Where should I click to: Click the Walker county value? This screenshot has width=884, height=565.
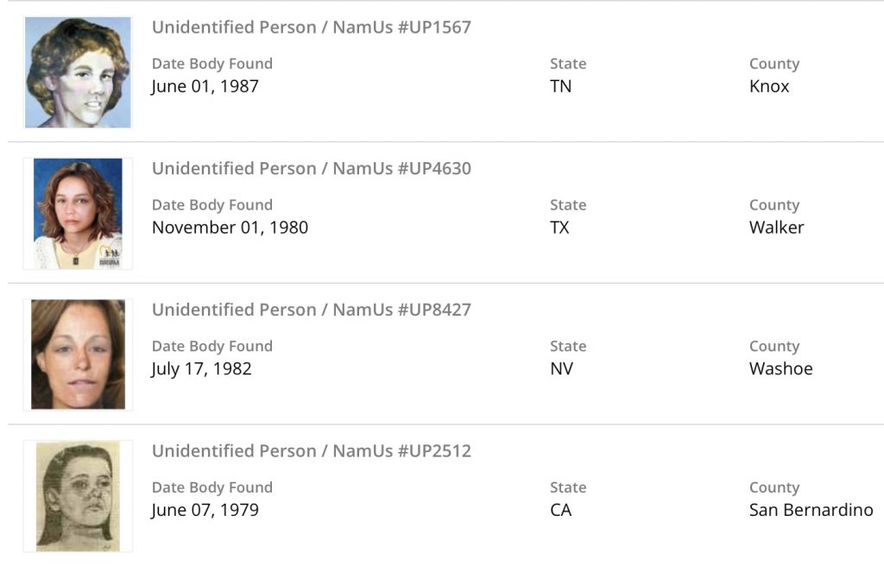pyautogui.click(x=777, y=228)
